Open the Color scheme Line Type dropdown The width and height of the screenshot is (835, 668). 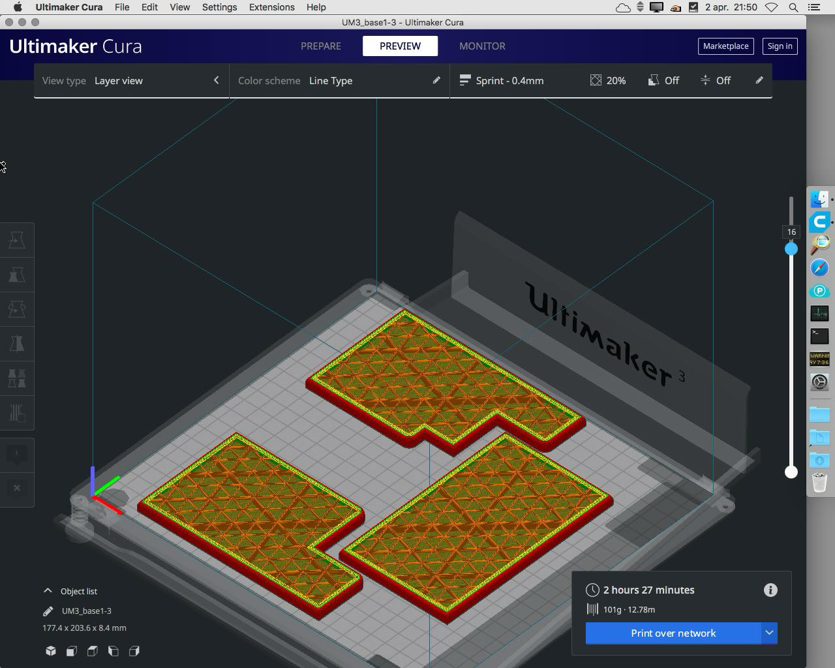339,80
